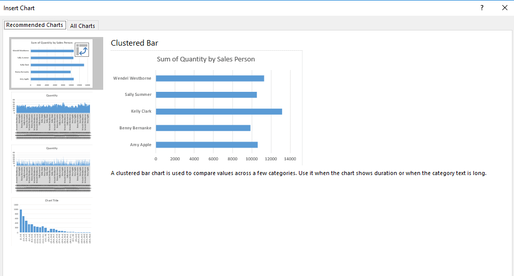Click the Benny Bernanke bar in preview
Viewport: 514px width, 276px height.
point(203,128)
